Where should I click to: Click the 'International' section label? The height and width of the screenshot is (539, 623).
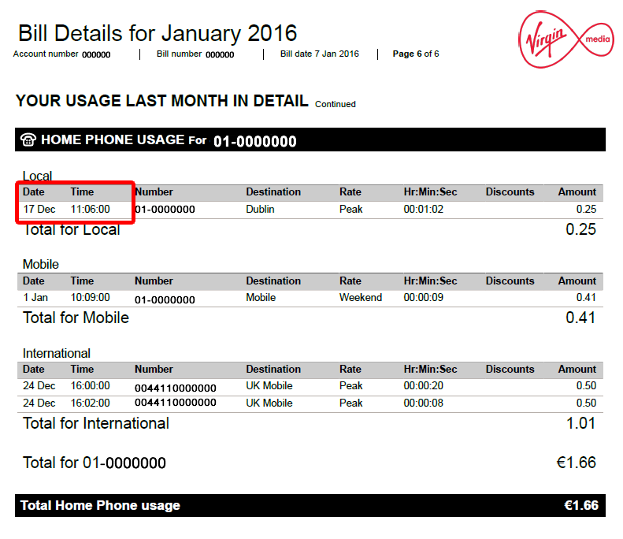pos(57,353)
